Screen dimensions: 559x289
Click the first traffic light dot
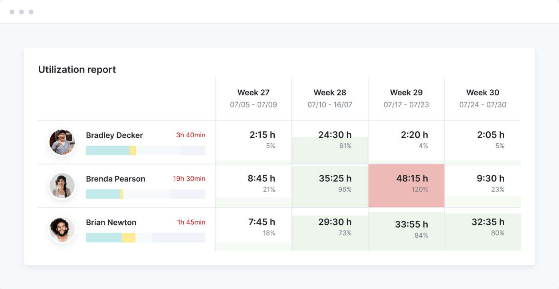(12, 12)
